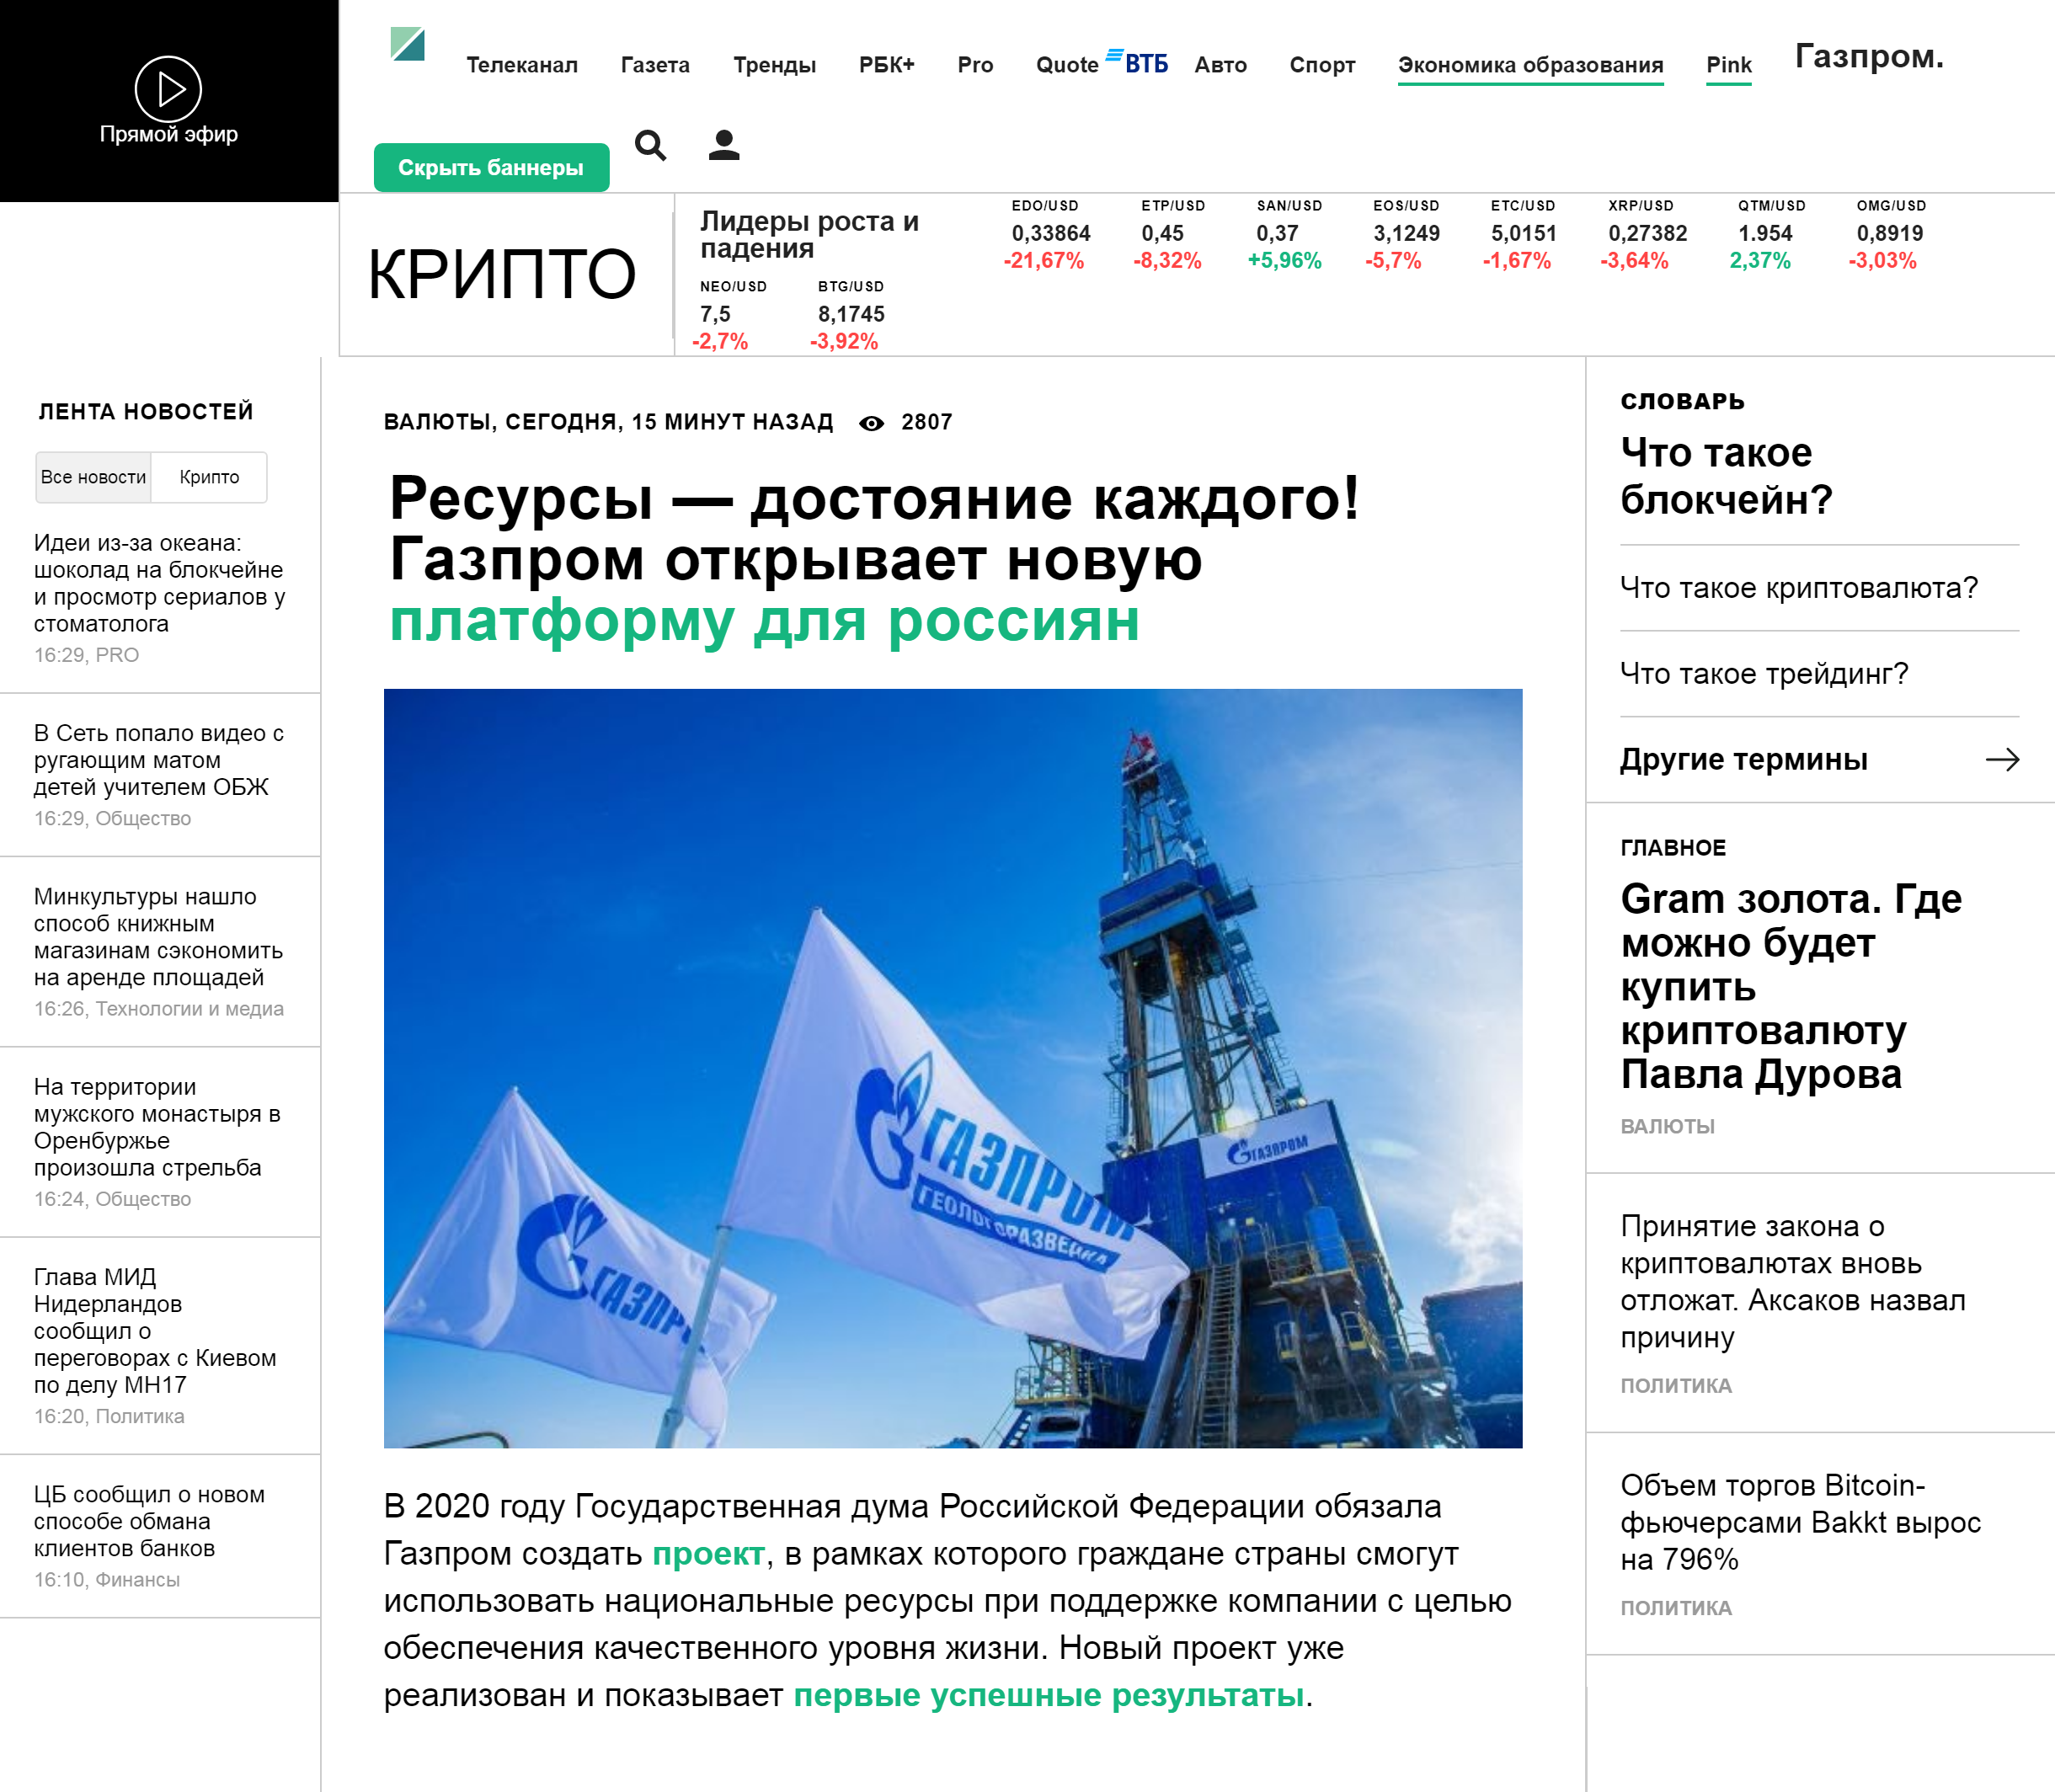Select the EDO/USD ticker
2055x1792 pixels.
click(1048, 234)
